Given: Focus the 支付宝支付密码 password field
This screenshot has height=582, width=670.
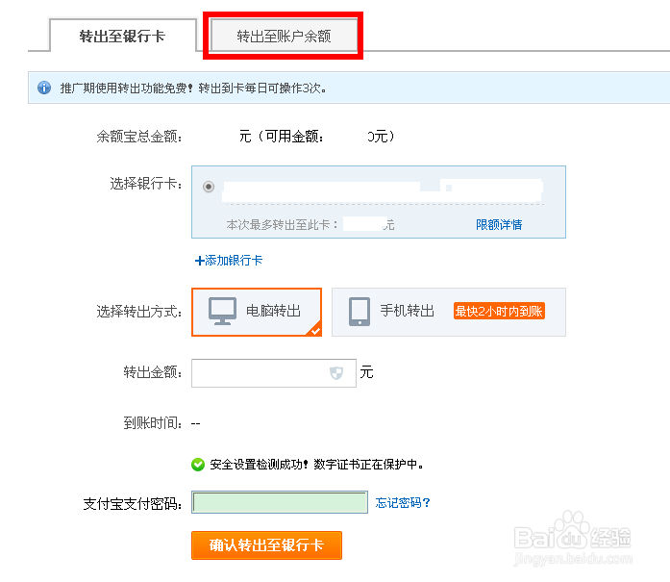Looking at the screenshot, I should (x=280, y=502).
